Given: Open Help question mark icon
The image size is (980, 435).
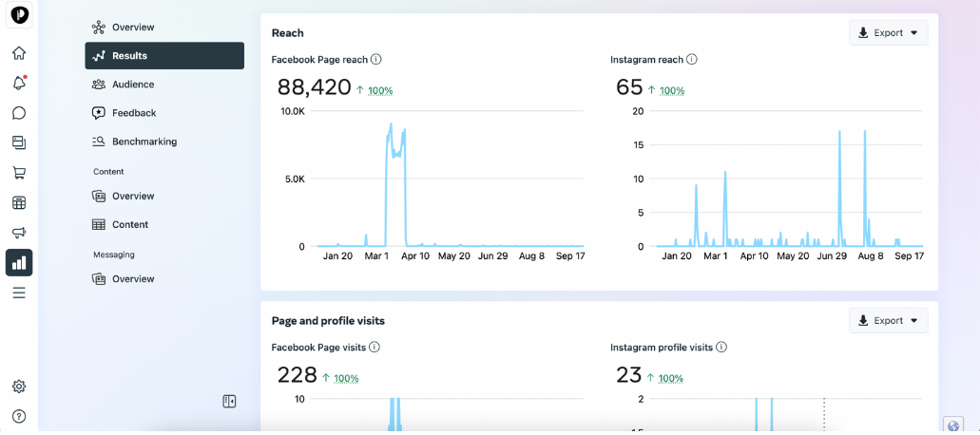Looking at the screenshot, I should 19,416.
